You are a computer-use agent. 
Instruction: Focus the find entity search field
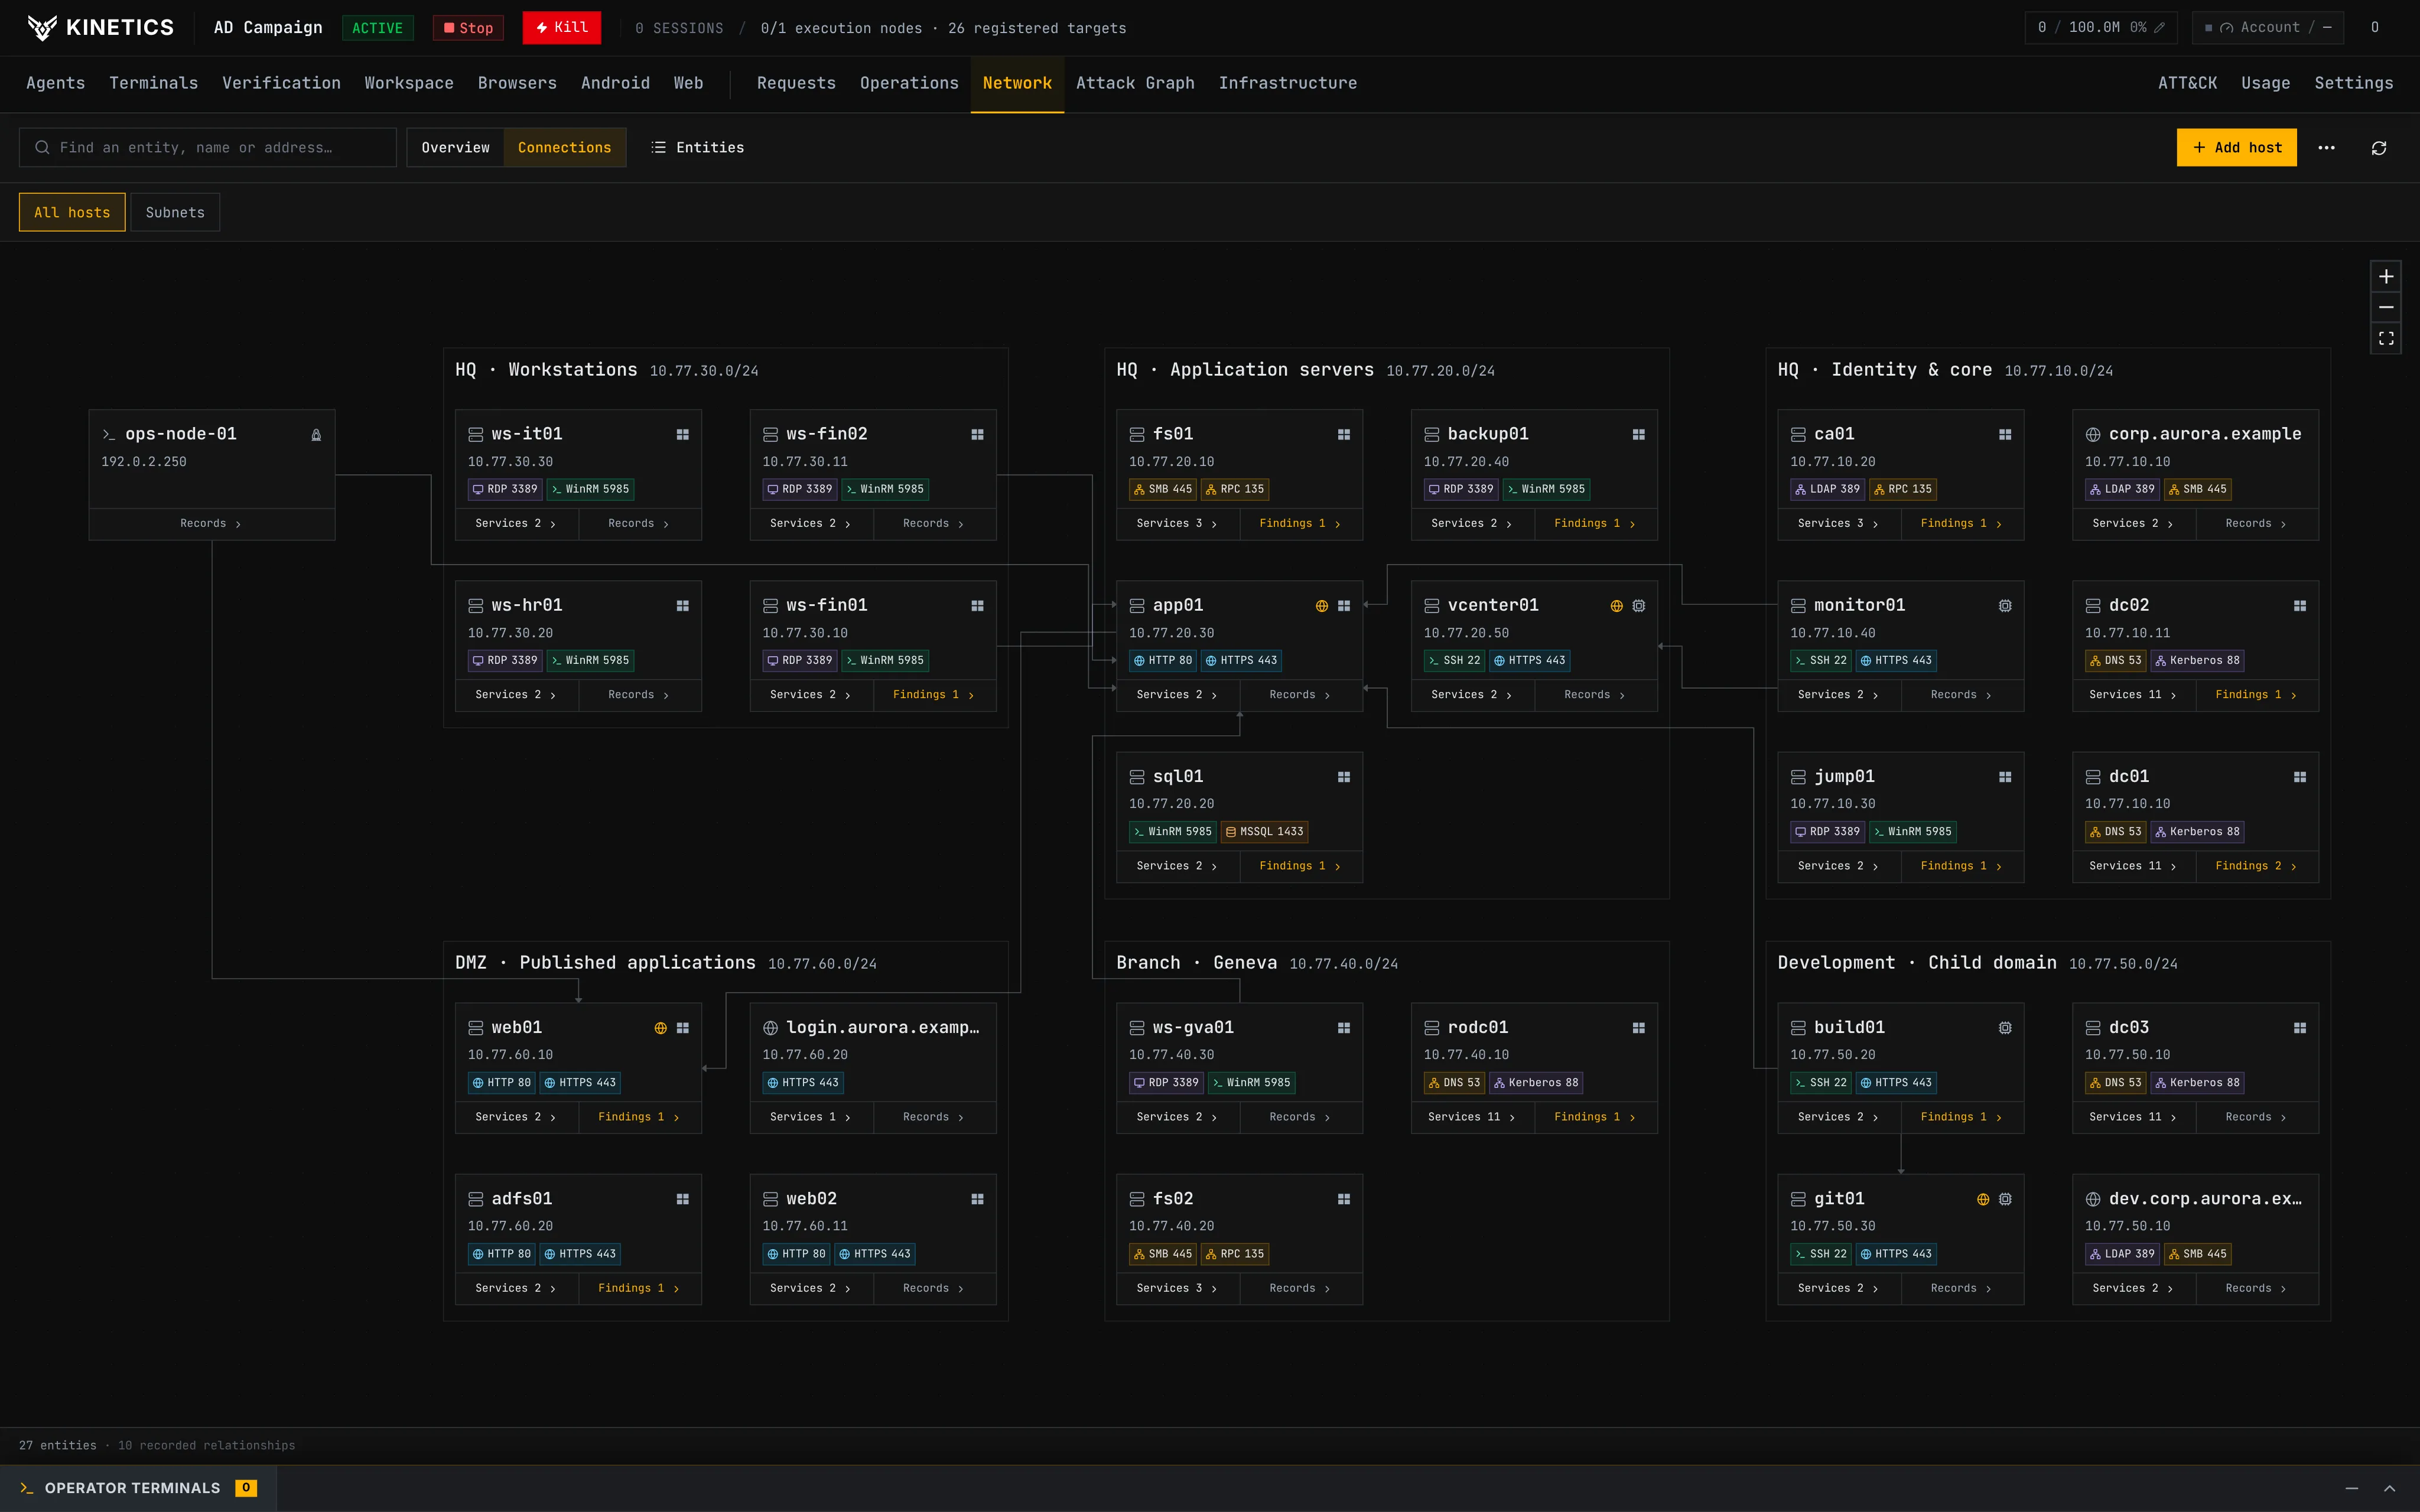coord(208,148)
